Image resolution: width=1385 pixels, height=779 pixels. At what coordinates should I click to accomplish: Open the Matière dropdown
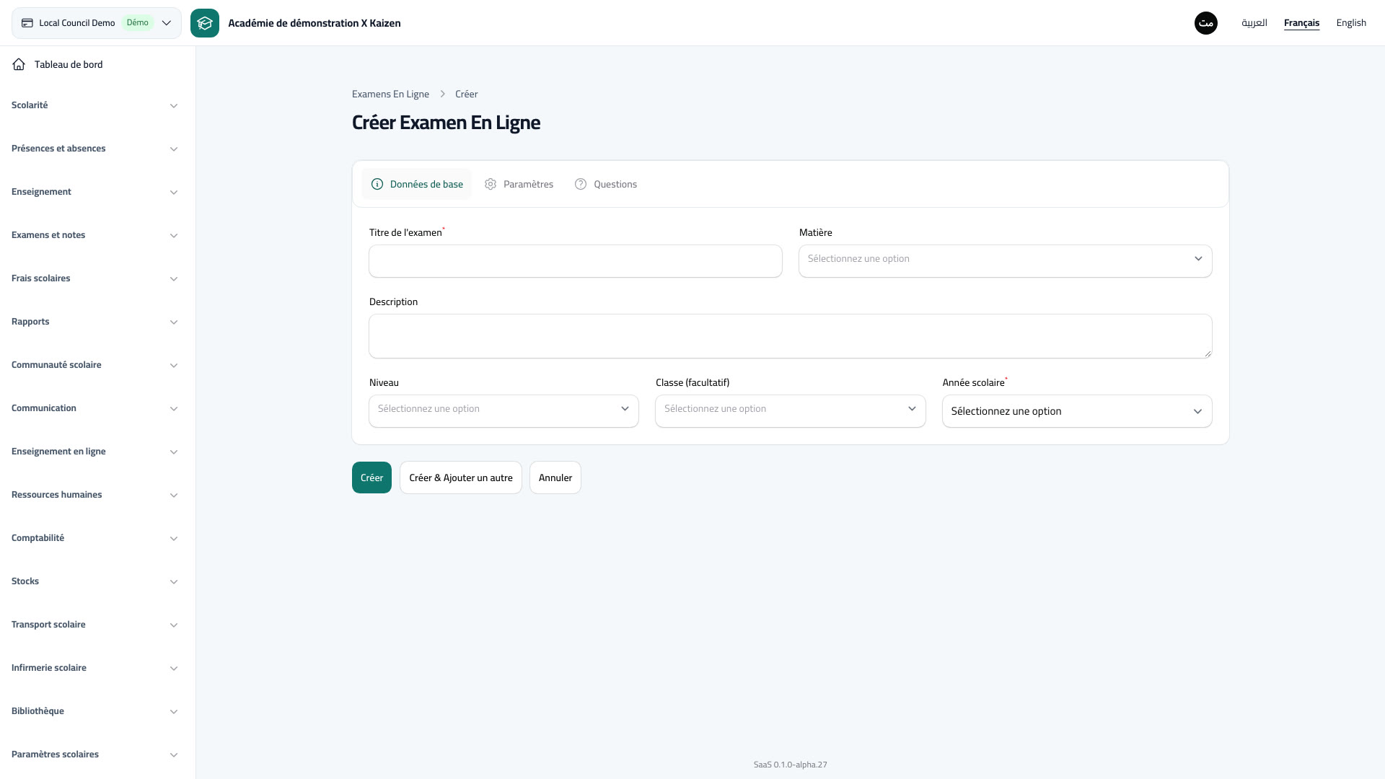(x=1005, y=260)
